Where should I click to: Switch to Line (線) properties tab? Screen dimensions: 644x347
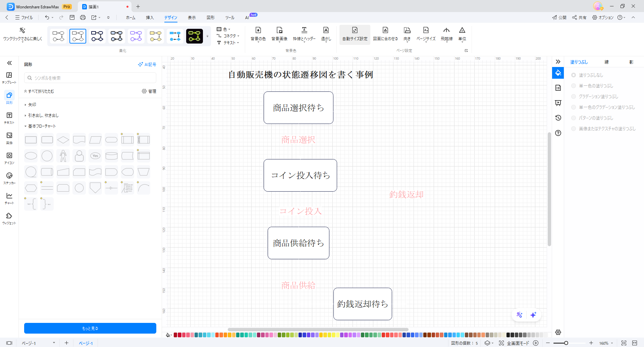tap(606, 62)
